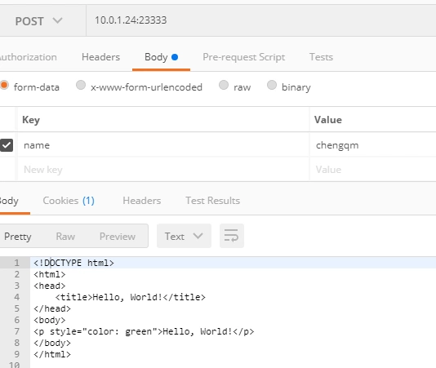
Task: Show the response Cookies tab
Action: pyautogui.click(x=69, y=201)
